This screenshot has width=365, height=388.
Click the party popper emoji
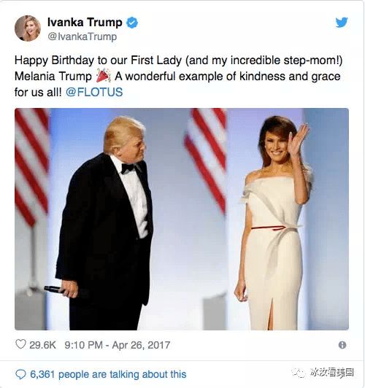click(x=103, y=75)
